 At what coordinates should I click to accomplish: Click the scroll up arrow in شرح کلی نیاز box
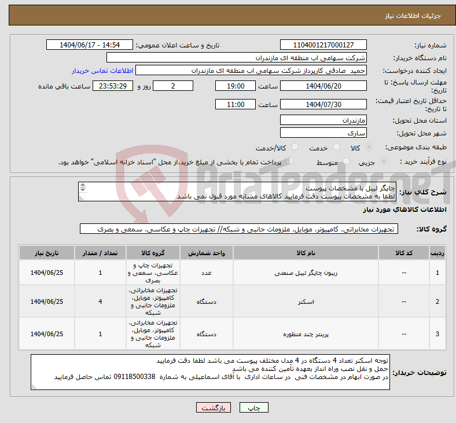(x=83, y=185)
